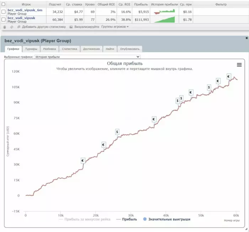Screen dimensions: 249x232
Task: Sort by the 'Прибыль' column header
Action: point(141,4)
